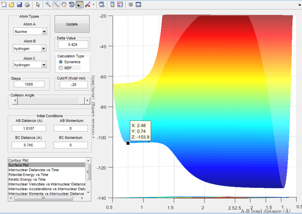Select the MEP calculation type
The image size is (302, 214).
pos(60,67)
